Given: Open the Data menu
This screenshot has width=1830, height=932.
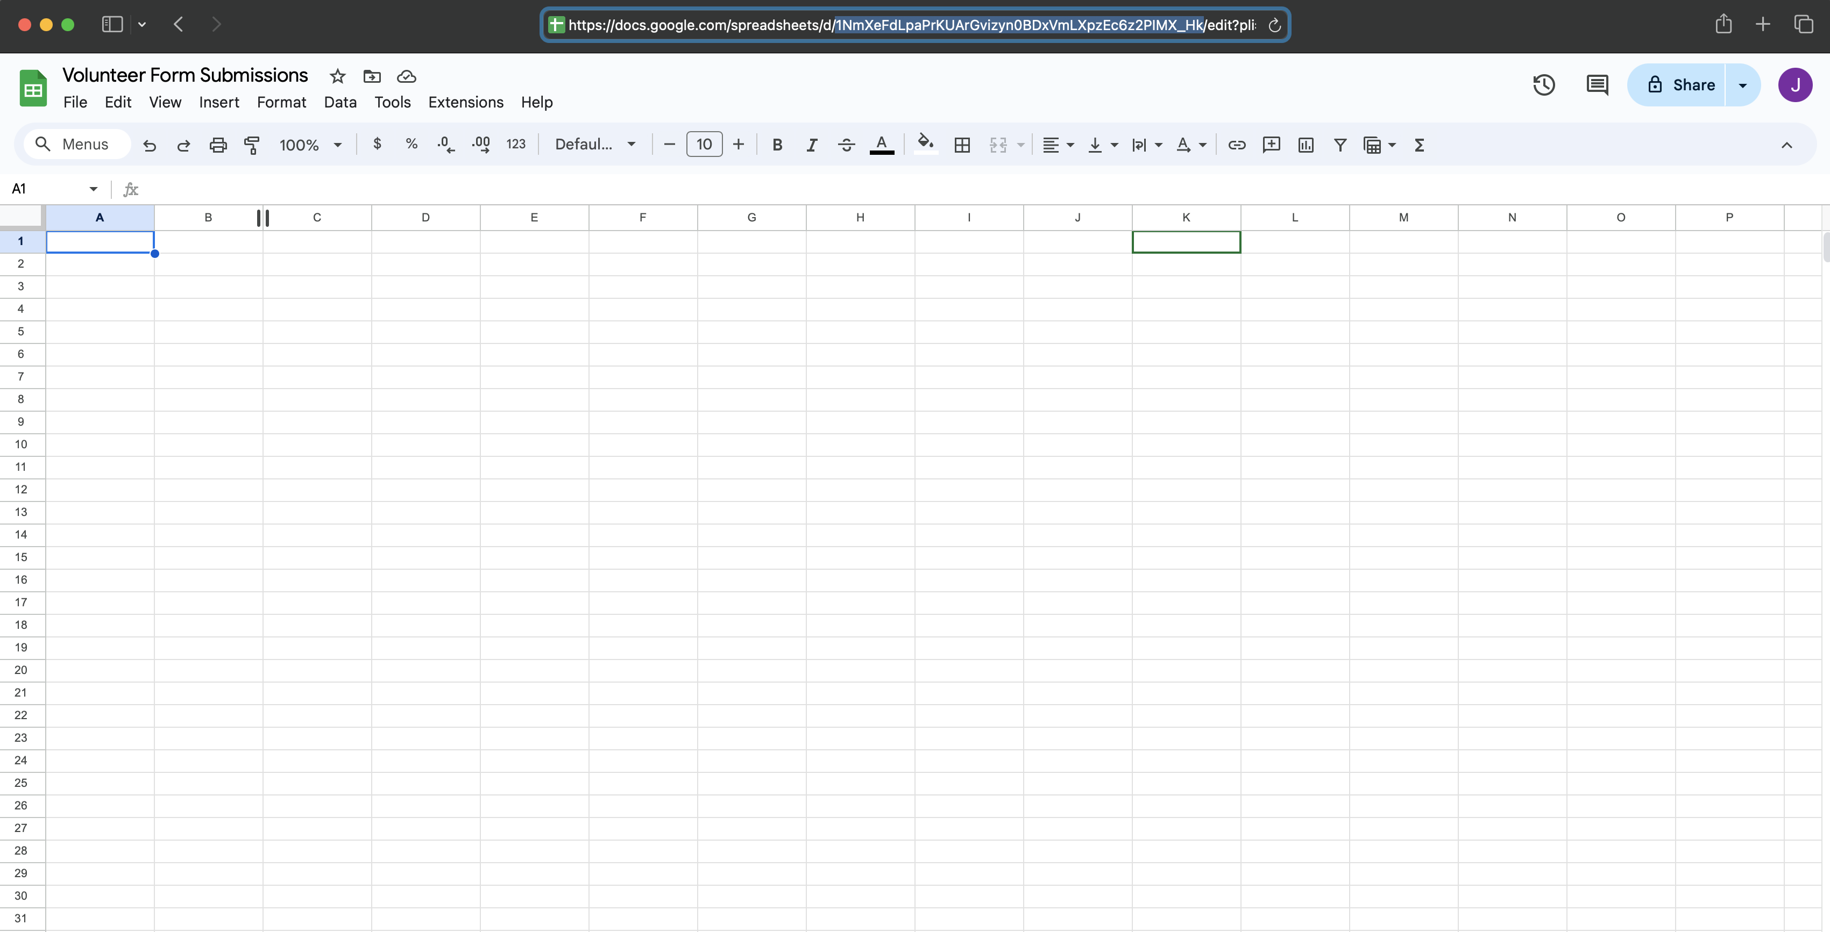Looking at the screenshot, I should [x=339, y=102].
